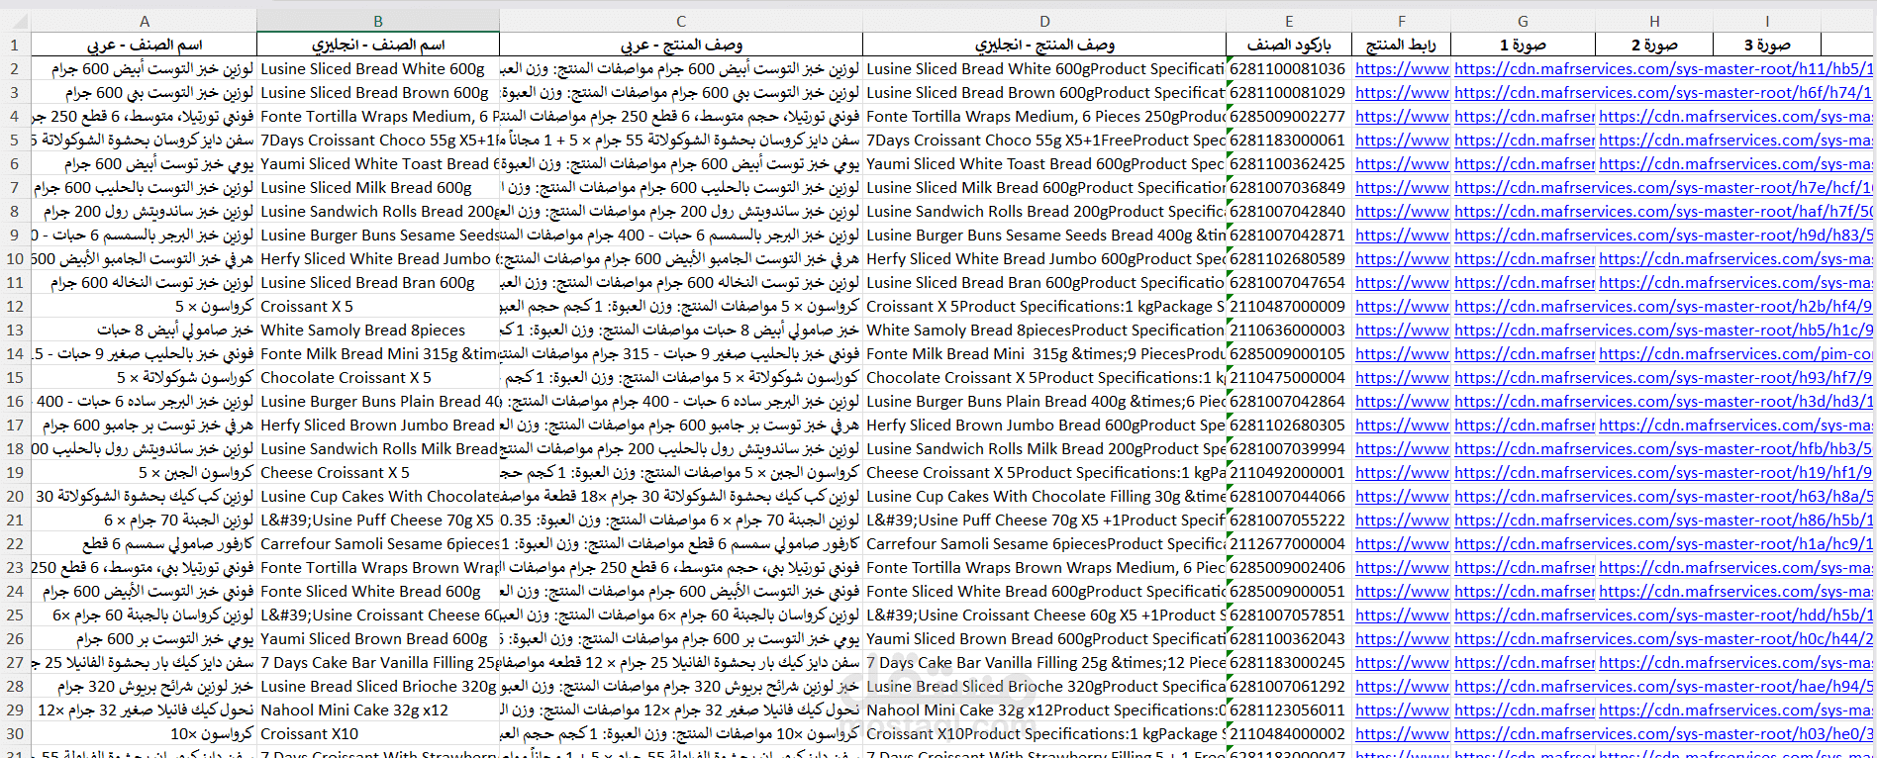The height and width of the screenshot is (758, 1877).
Task: Click barcode cell 2110487000009
Action: click(1289, 306)
